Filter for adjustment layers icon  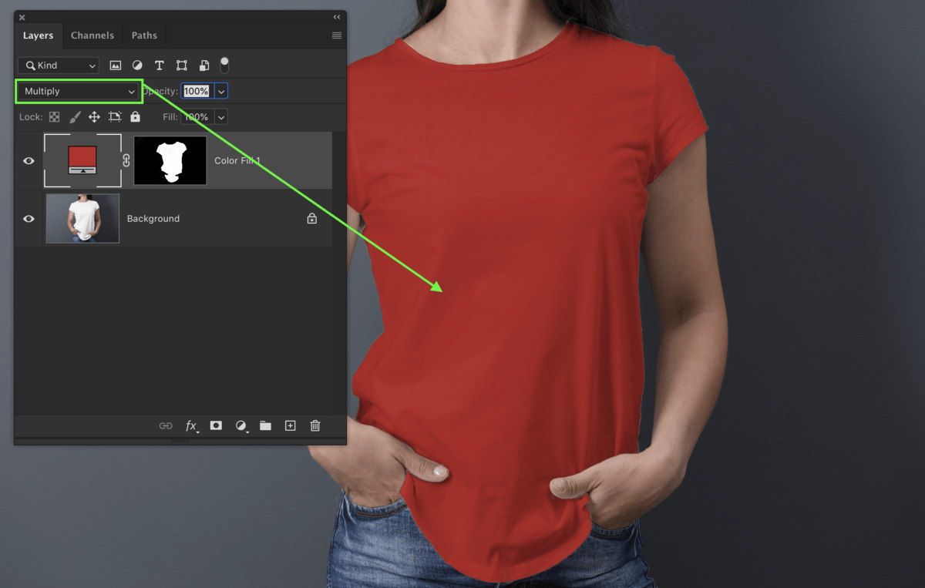pyautogui.click(x=137, y=66)
